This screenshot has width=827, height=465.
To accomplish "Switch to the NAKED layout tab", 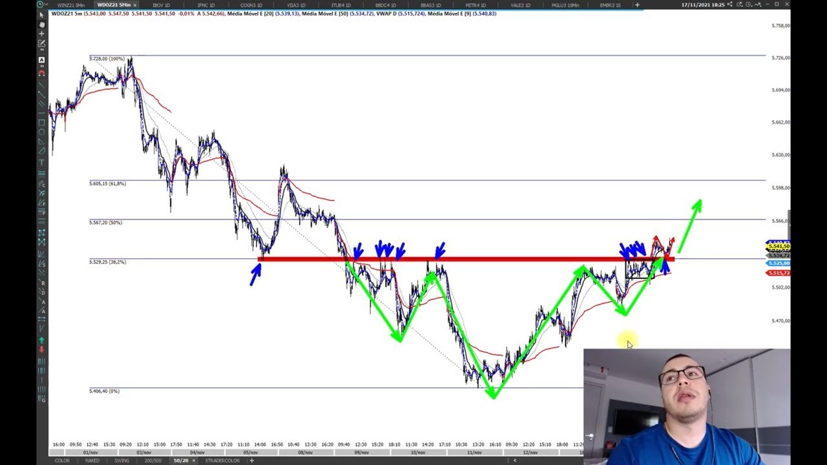I will 92,460.
